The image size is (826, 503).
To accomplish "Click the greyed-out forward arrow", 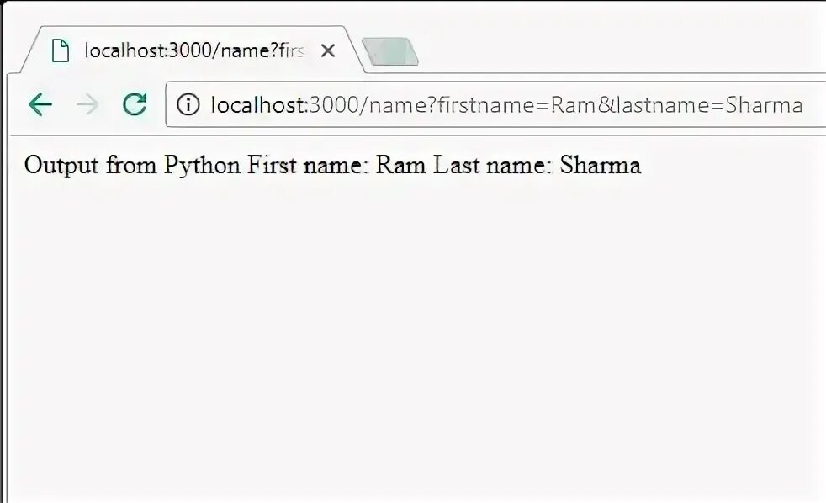I will pyautogui.click(x=87, y=104).
